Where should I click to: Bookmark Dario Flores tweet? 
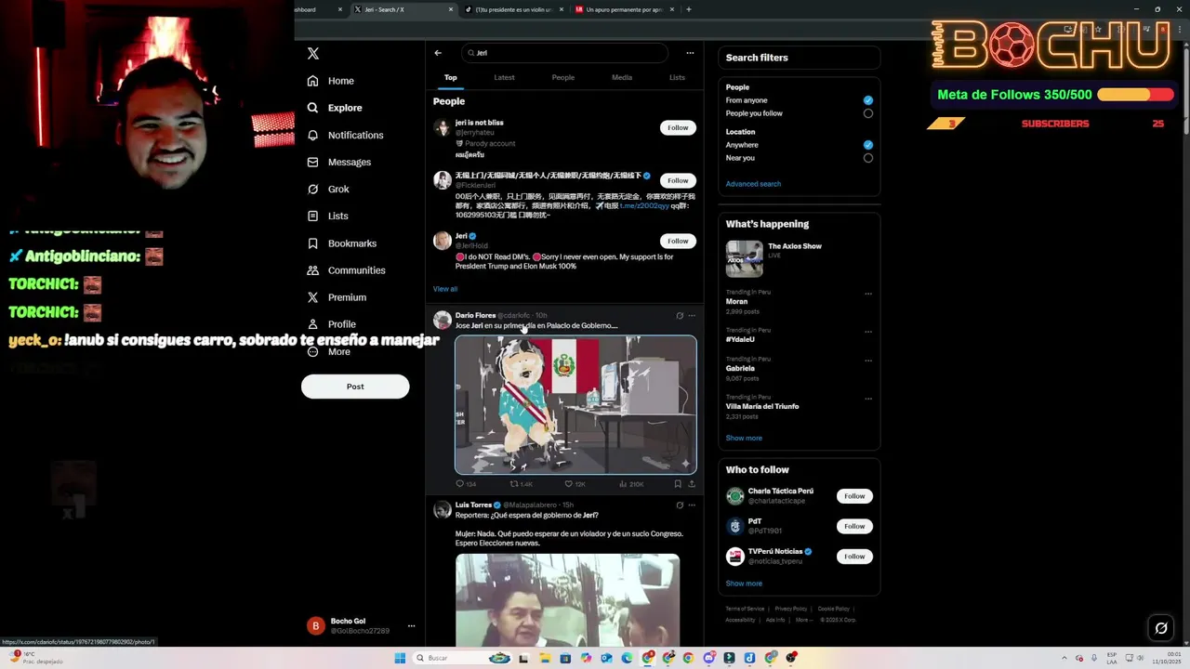pyautogui.click(x=678, y=484)
